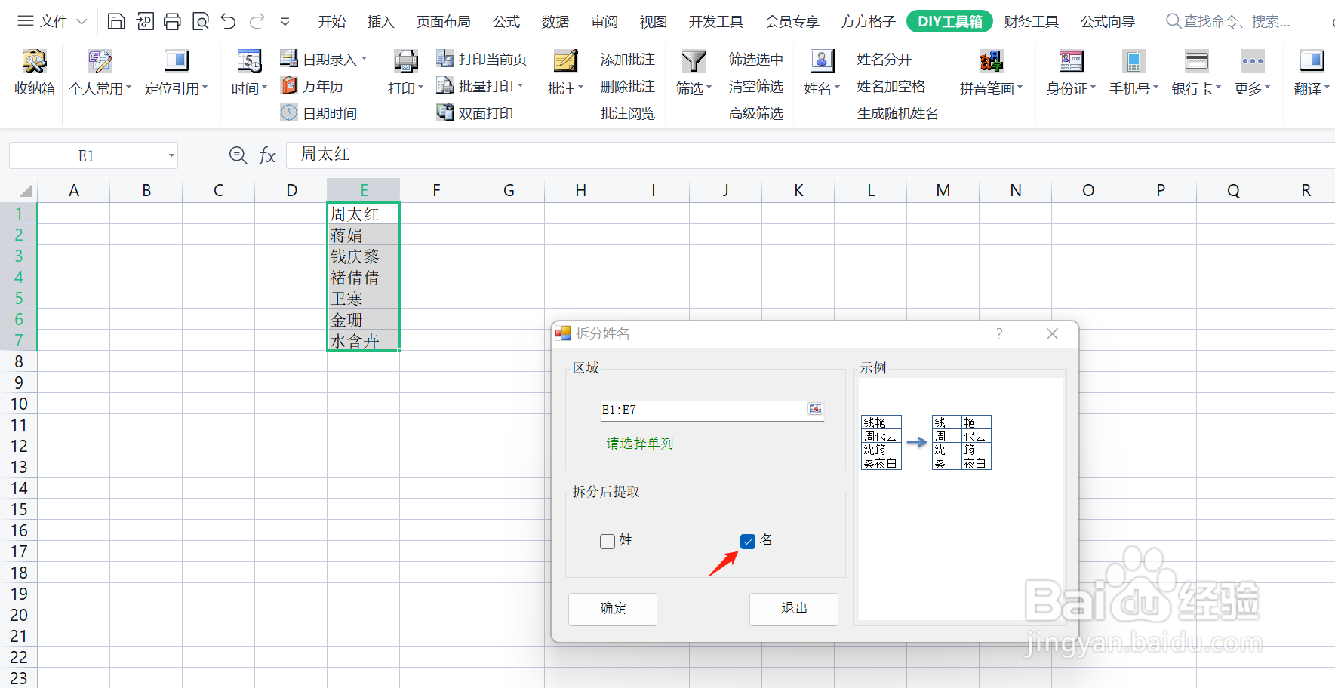Image resolution: width=1335 pixels, height=688 pixels.
Task: Click the 筛选 funnel icon
Action: click(694, 61)
